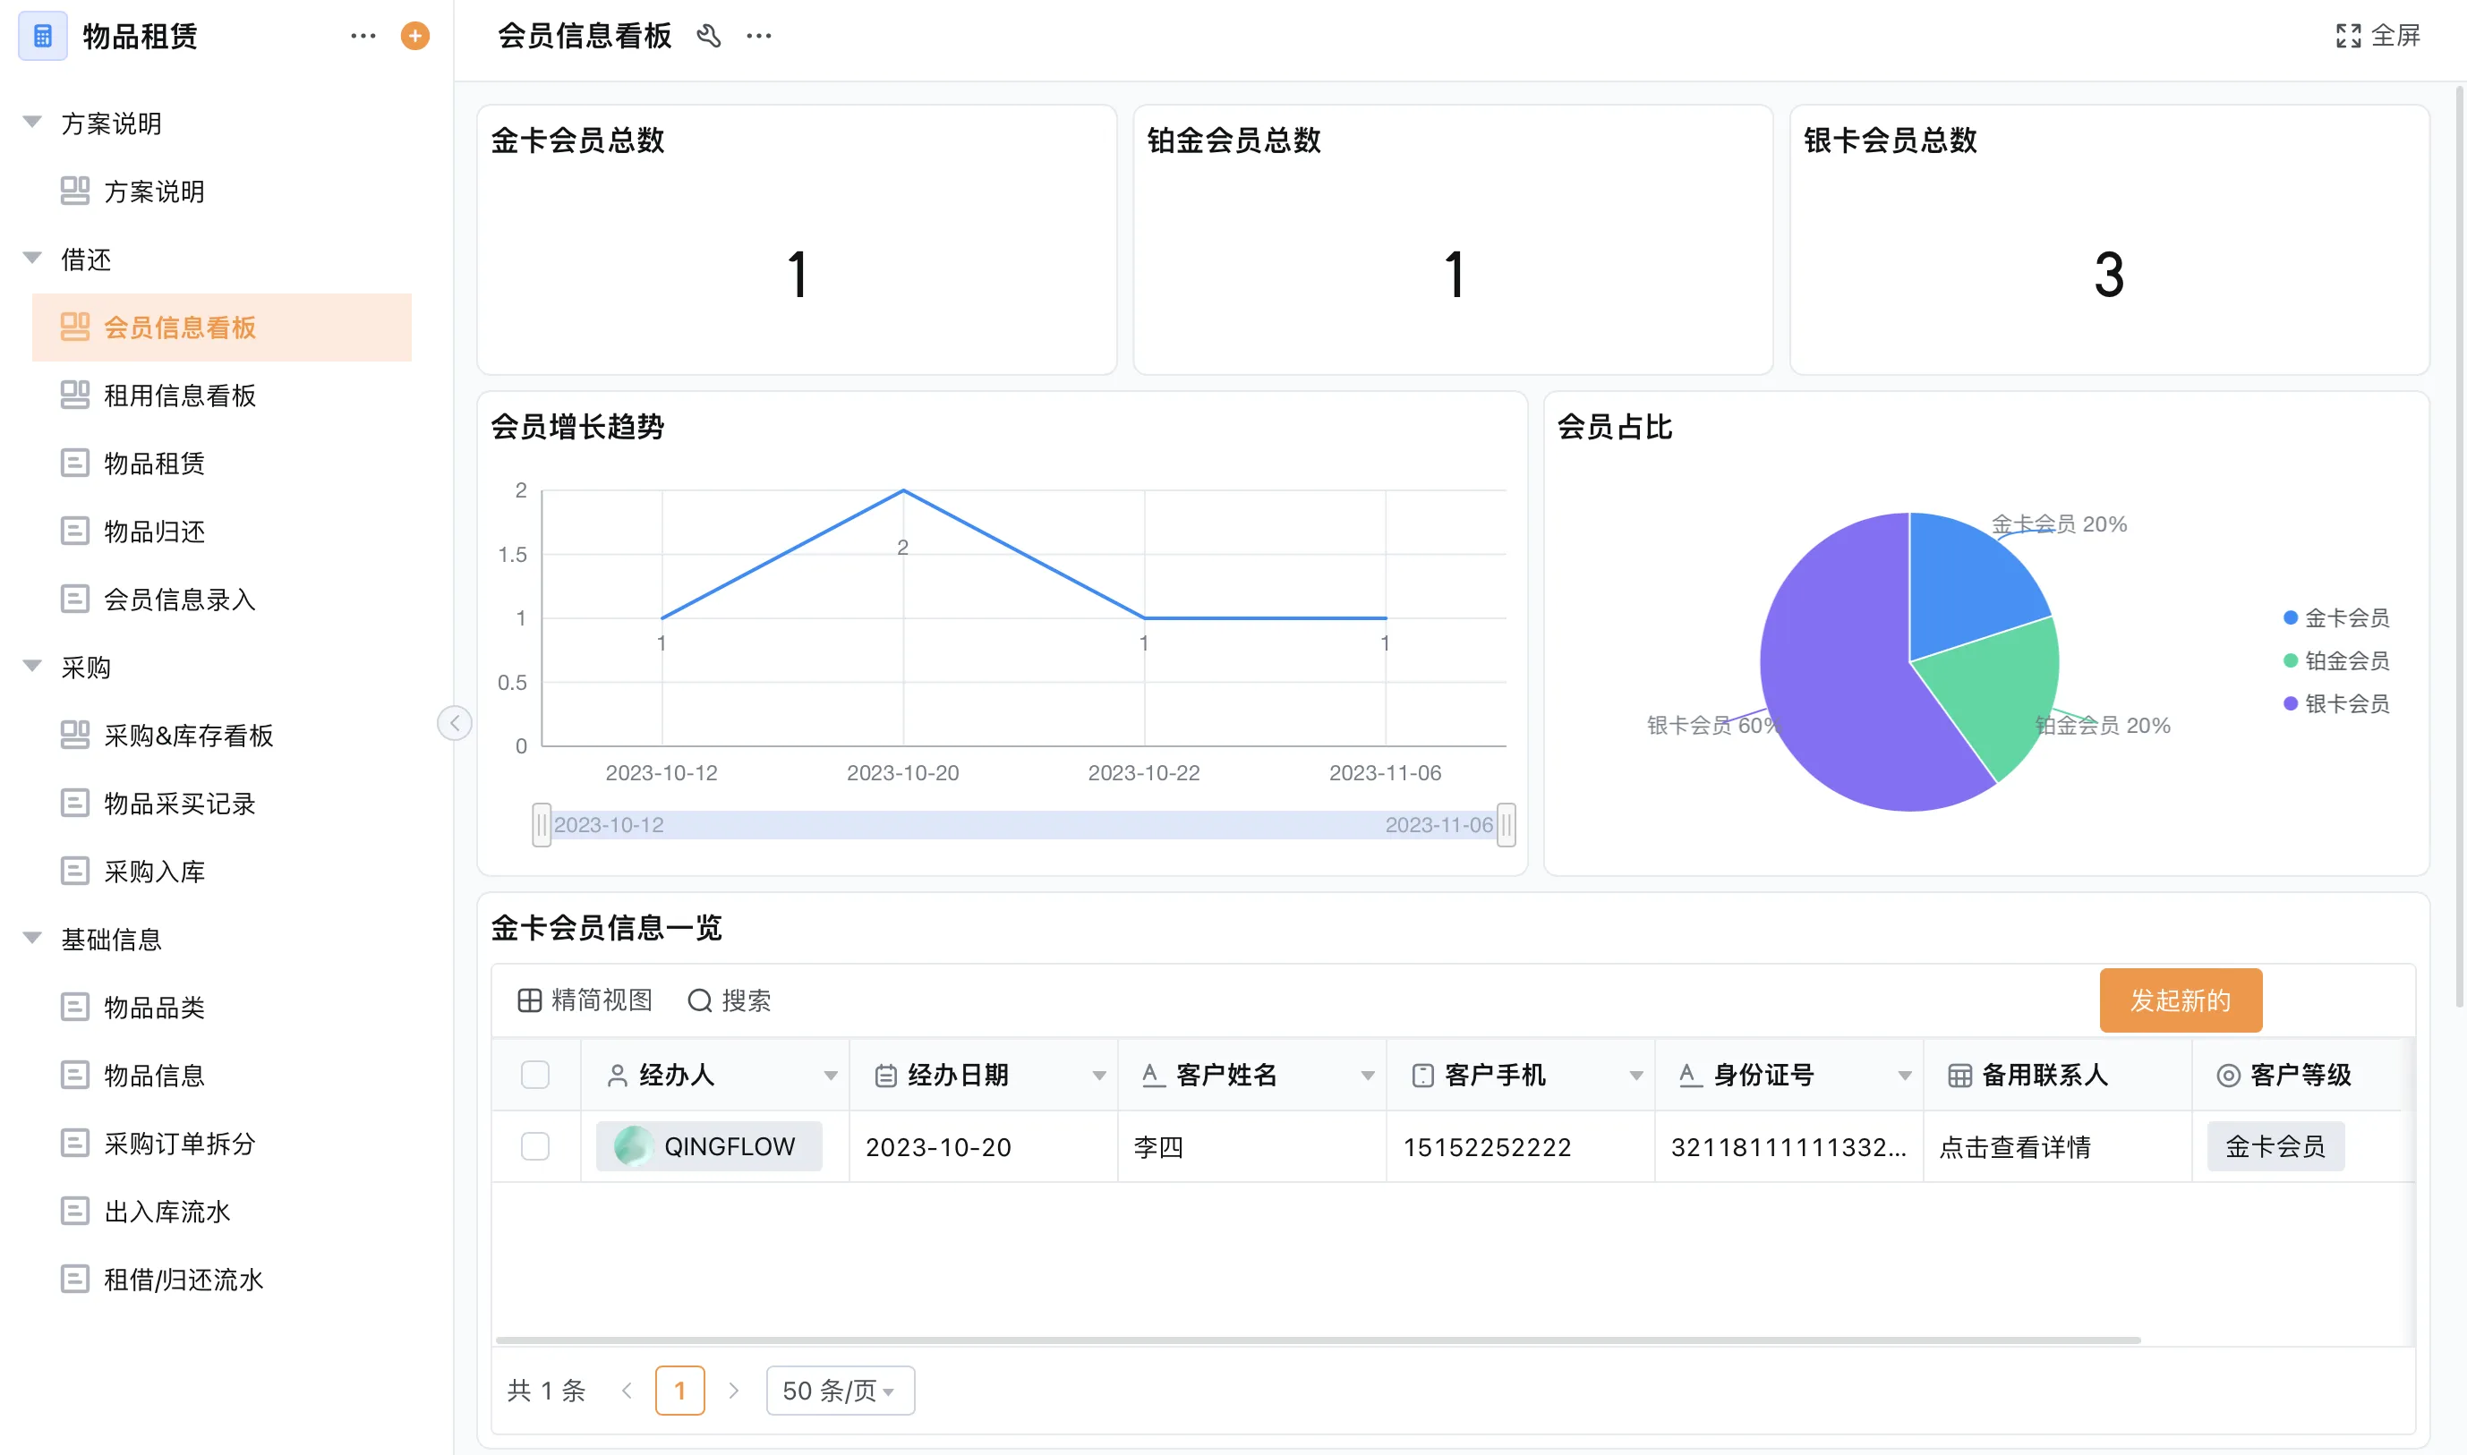The width and height of the screenshot is (2467, 1455).
Task: Click the 搜索 magnifier icon
Action: point(699,1000)
